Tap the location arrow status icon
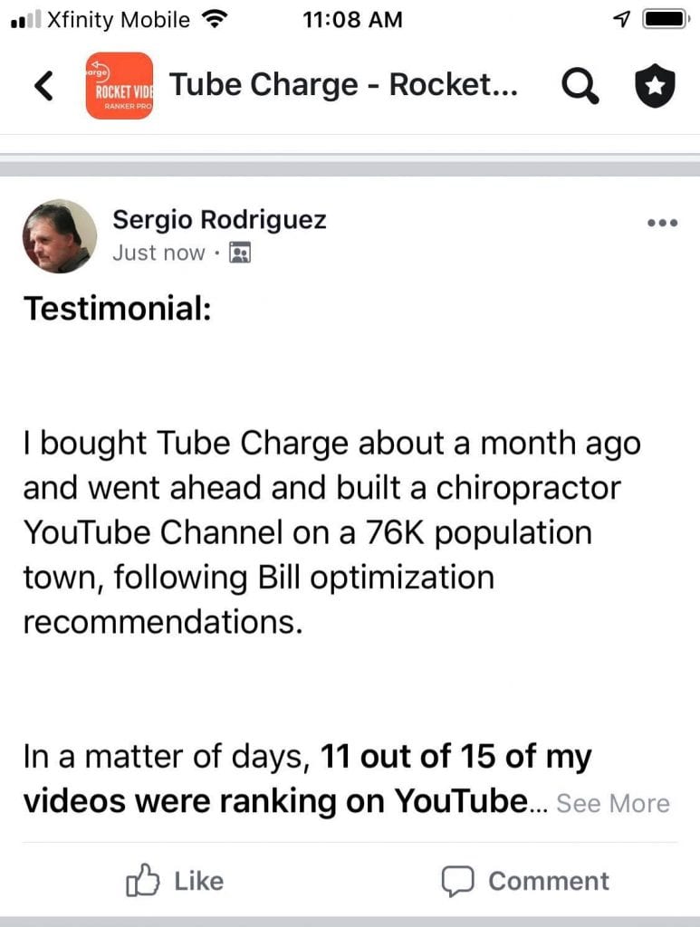Viewport: 700px width, 927px height. click(622, 19)
